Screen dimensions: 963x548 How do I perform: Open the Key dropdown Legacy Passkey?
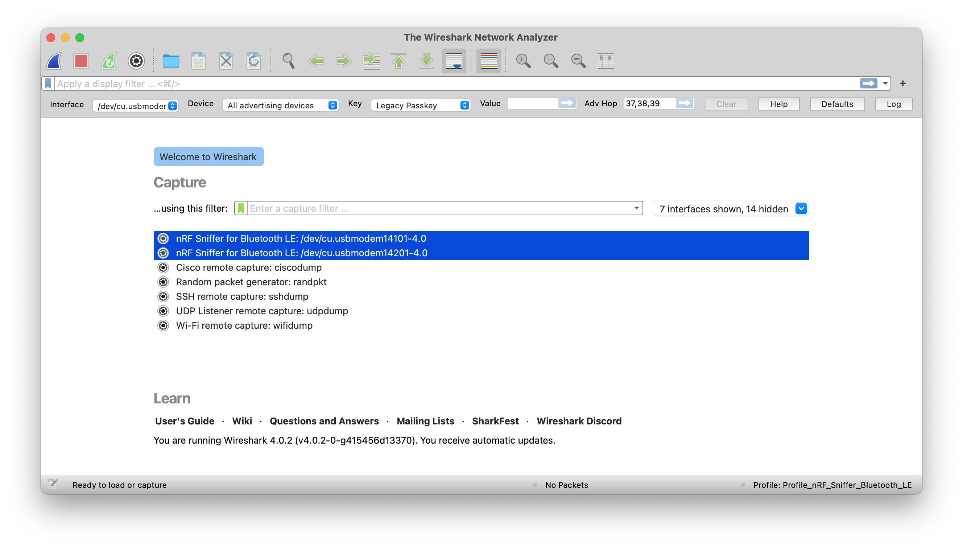click(421, 105)
